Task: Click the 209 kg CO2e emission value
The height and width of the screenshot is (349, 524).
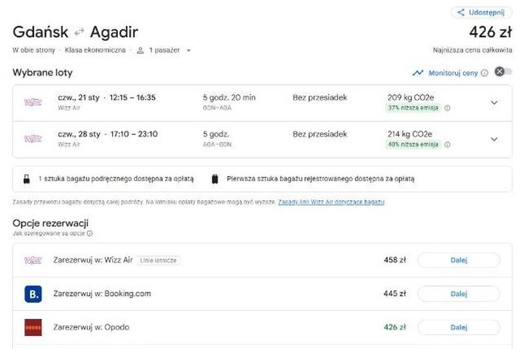Action: [x=411, y=98]
